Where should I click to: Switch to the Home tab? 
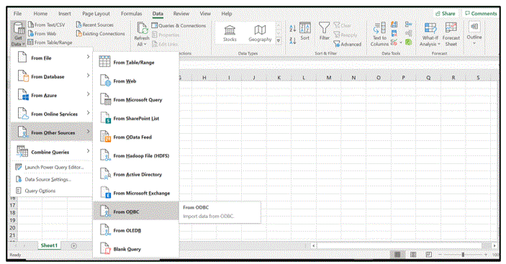[40, 14]
